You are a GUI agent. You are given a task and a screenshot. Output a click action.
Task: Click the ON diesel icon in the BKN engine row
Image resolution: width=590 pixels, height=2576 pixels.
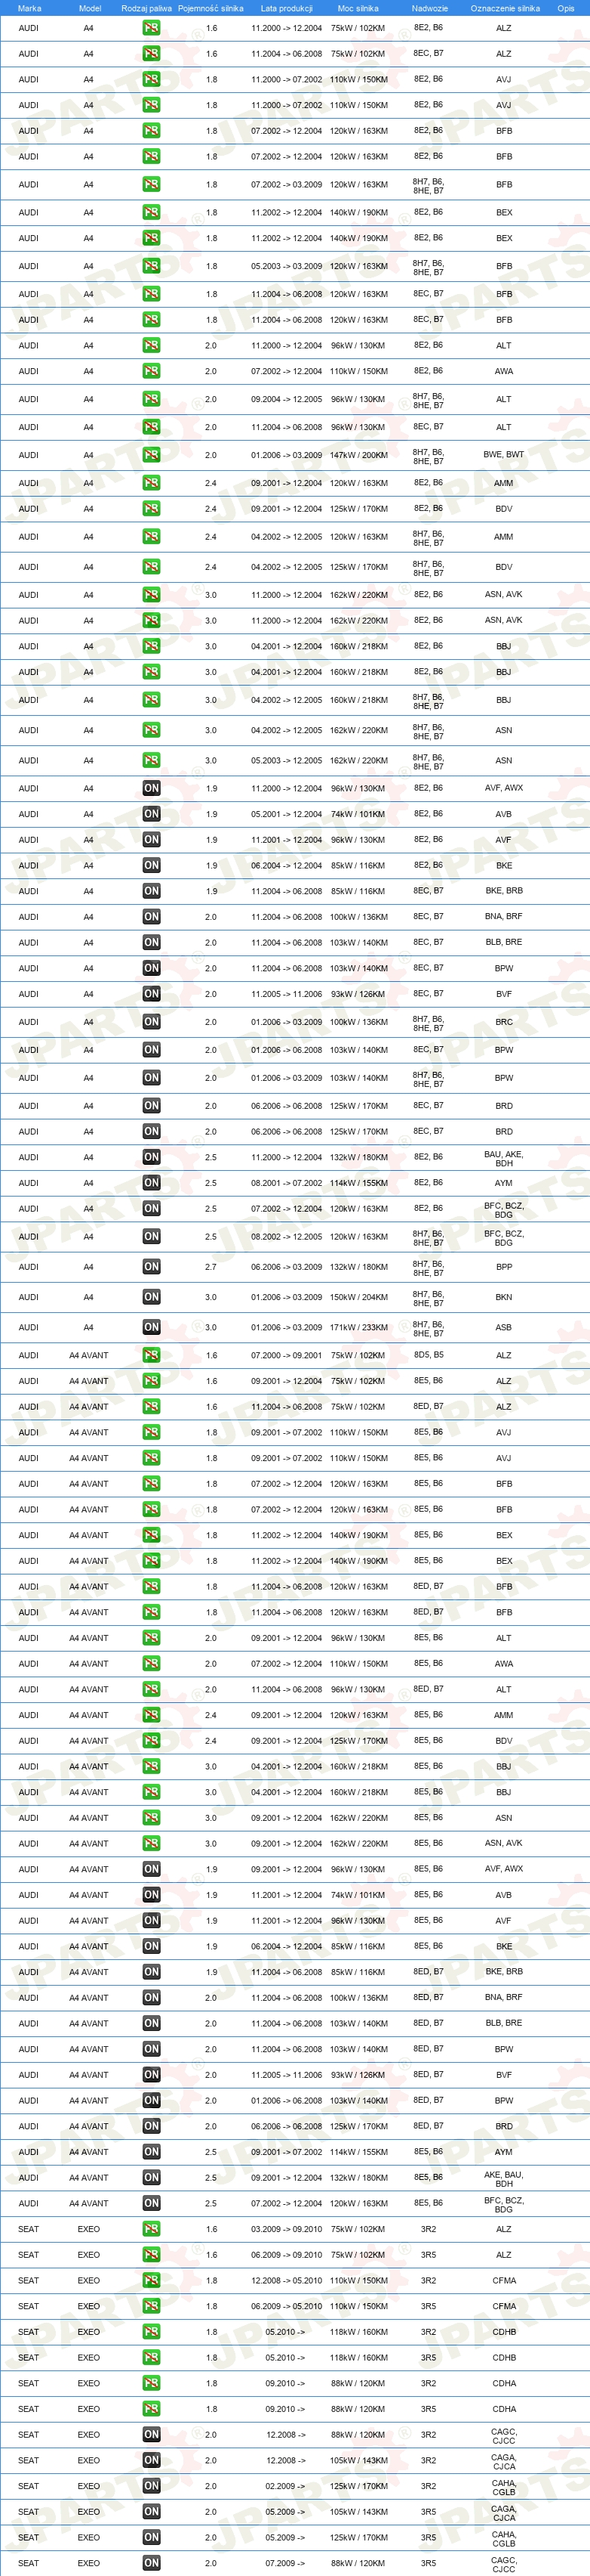[x=151, y=1297]
